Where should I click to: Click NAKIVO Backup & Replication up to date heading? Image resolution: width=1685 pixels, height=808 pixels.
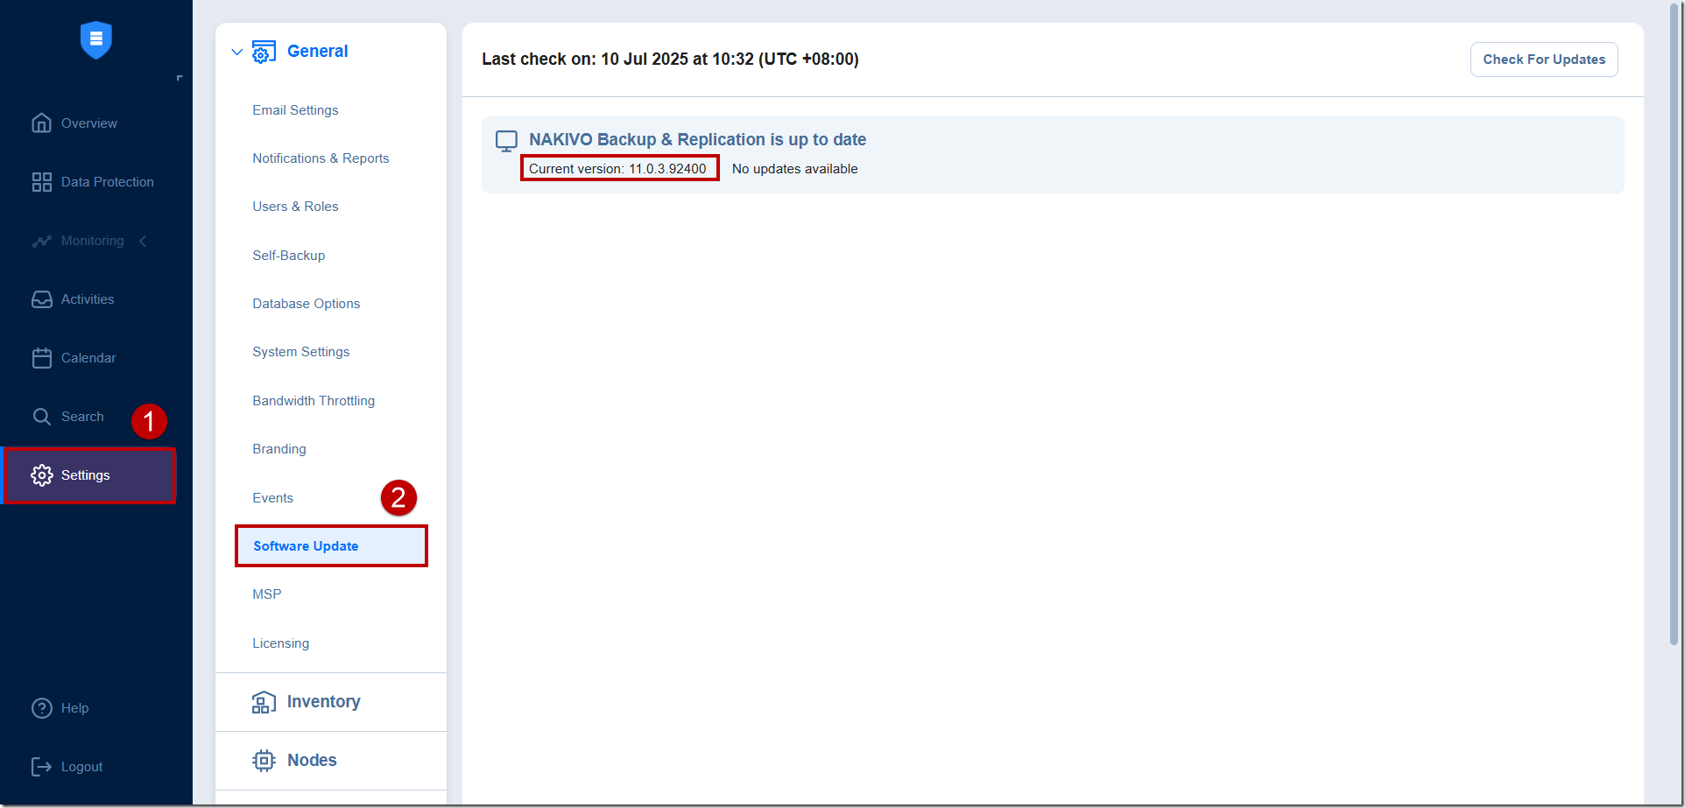tap(698, 140)
